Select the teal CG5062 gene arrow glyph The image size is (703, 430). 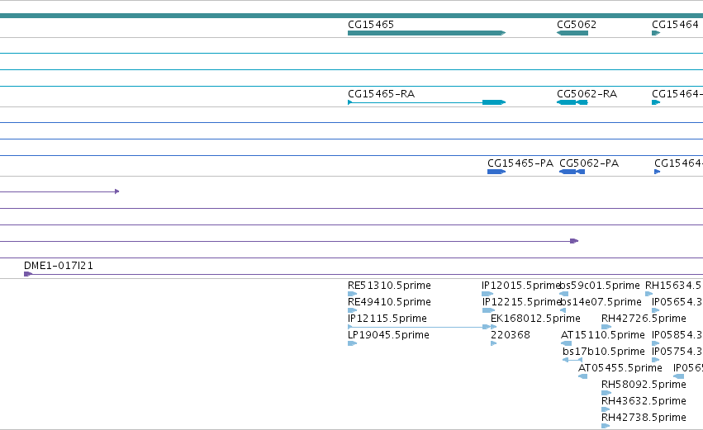click(572, 33)
